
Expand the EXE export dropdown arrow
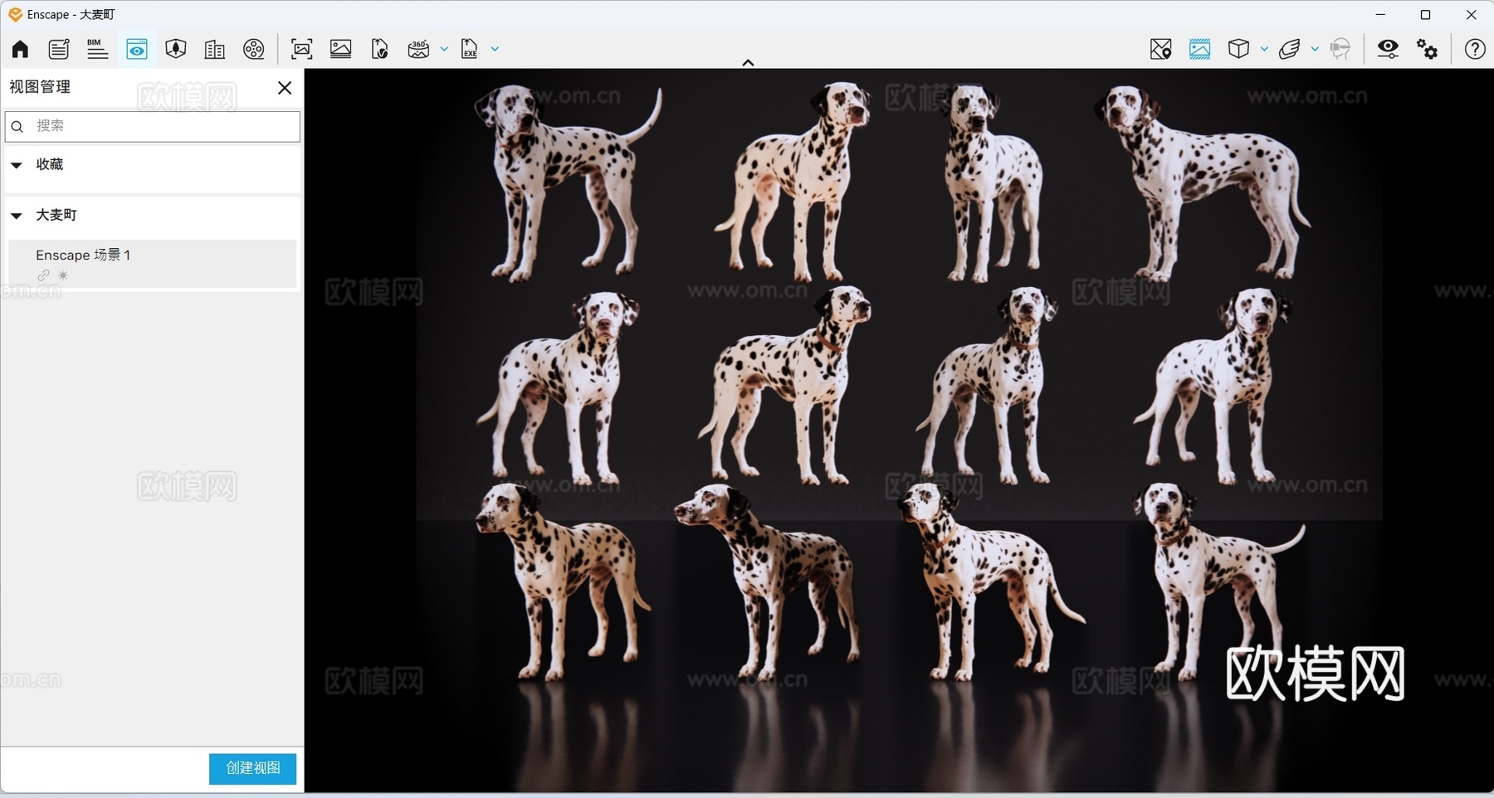coord(495,49)
